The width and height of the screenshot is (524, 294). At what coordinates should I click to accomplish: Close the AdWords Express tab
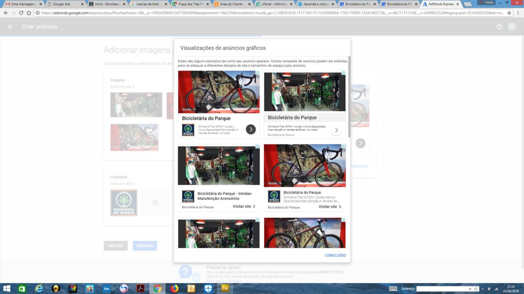pyautogui.click(x=457, y=4)
